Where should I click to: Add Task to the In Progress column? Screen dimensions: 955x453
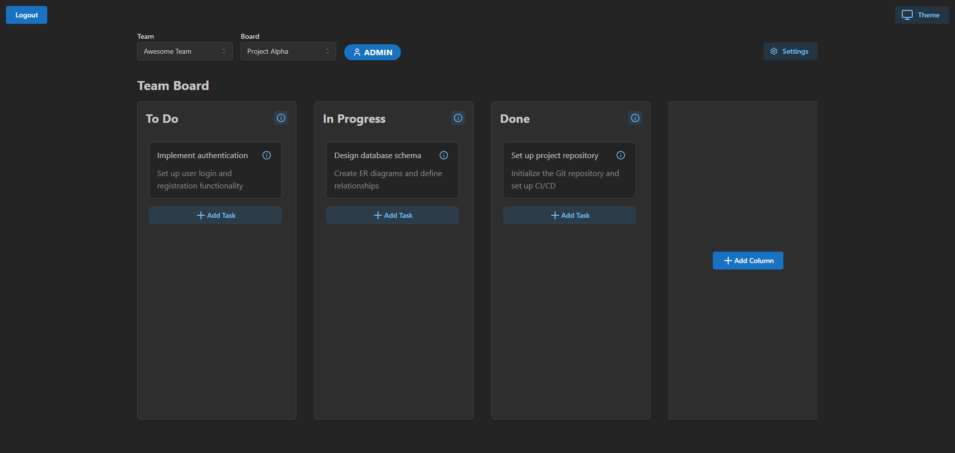coord(392,215)
